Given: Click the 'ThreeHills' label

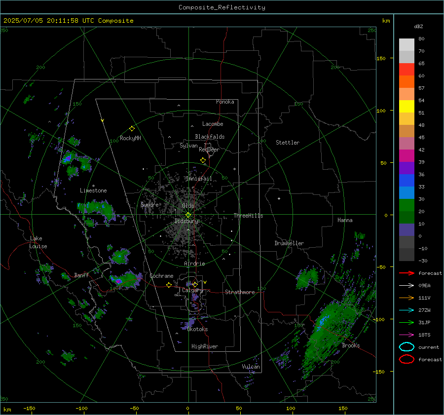Looking at the screenshot, I should (x=248, y=216).
